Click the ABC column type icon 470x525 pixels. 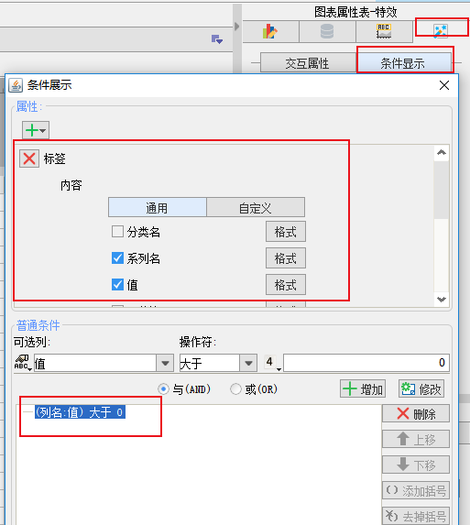(22, 363)
